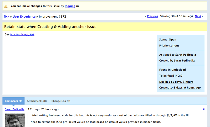Click the comment line "Need to extend the JS"
Image resolution: width=210 pixels, height=127 pixels.
tap(96, 122)
